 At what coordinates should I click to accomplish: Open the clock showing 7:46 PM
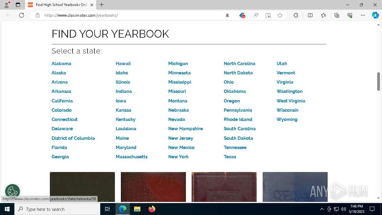(357, 209)
